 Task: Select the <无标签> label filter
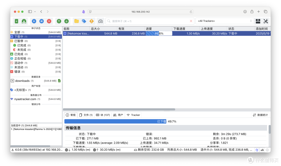point(36,90)
